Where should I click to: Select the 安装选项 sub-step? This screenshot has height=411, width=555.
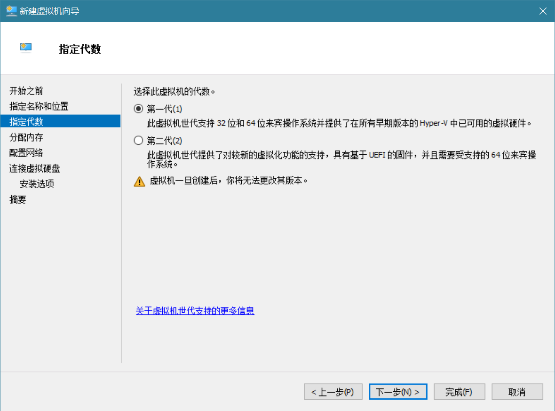[37, 184]
